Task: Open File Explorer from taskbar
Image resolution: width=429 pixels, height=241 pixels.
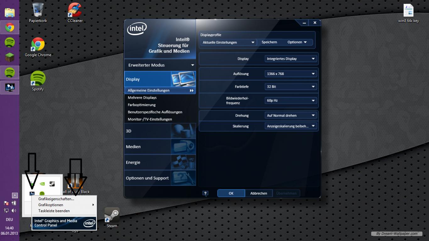Action: [x=10, y=13]
